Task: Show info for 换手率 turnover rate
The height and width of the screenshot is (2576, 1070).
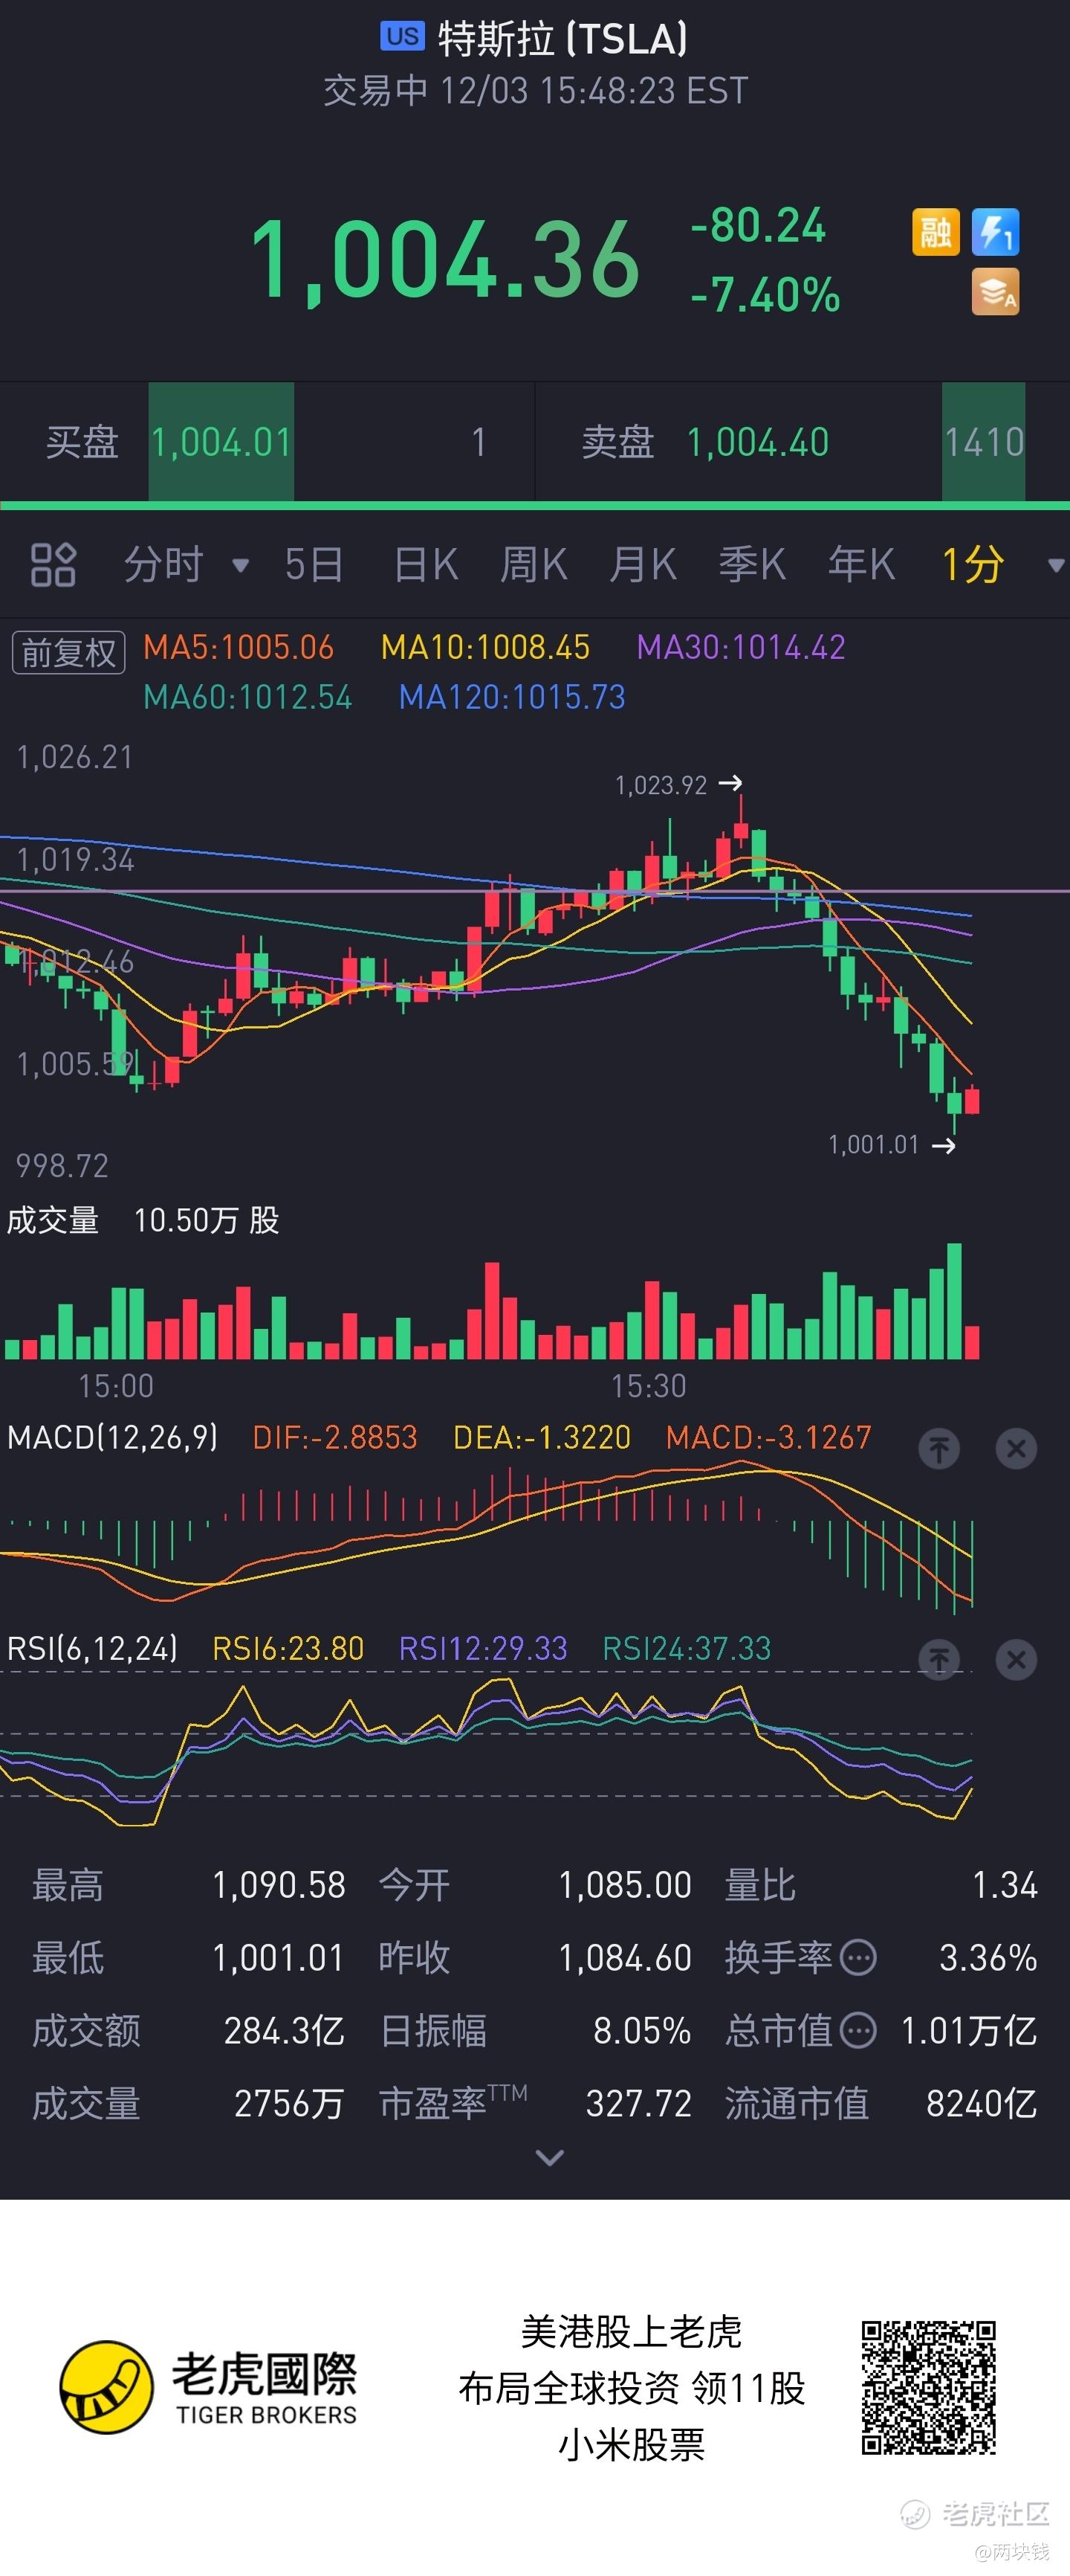Action: pos(858,1957)
